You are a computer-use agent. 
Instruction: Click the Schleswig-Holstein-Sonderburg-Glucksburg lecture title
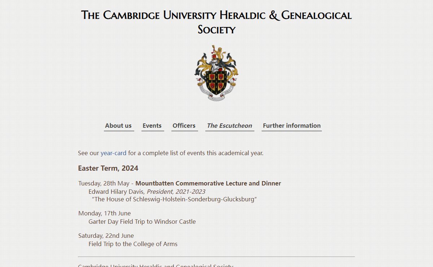pyautogui.click(x=174, y=199)
